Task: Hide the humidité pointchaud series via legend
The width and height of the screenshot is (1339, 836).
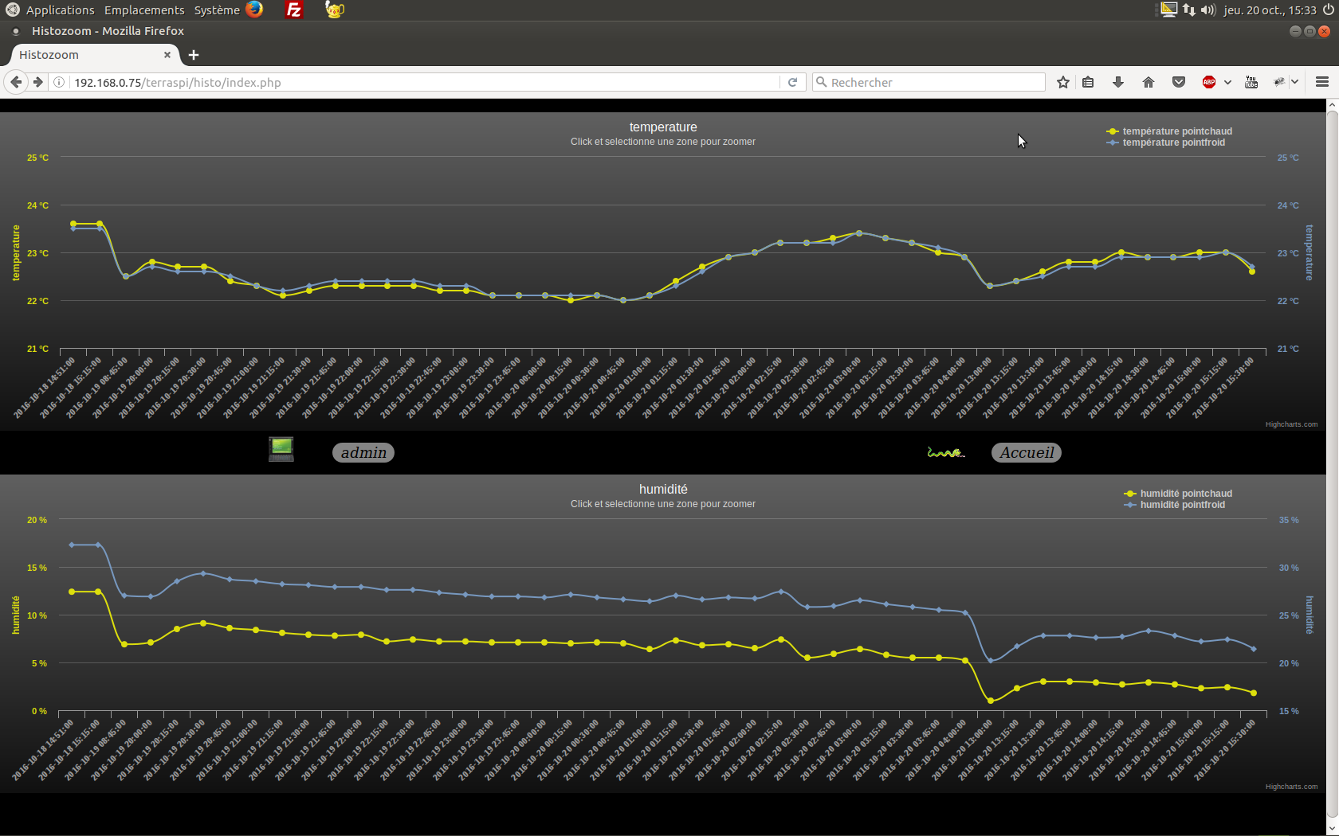Action: [1185, 494]
